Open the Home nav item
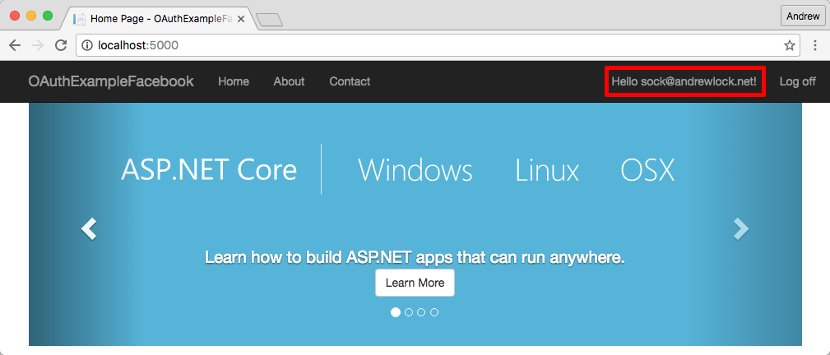Viewport: 830px width, 355px height. [234, 81]
